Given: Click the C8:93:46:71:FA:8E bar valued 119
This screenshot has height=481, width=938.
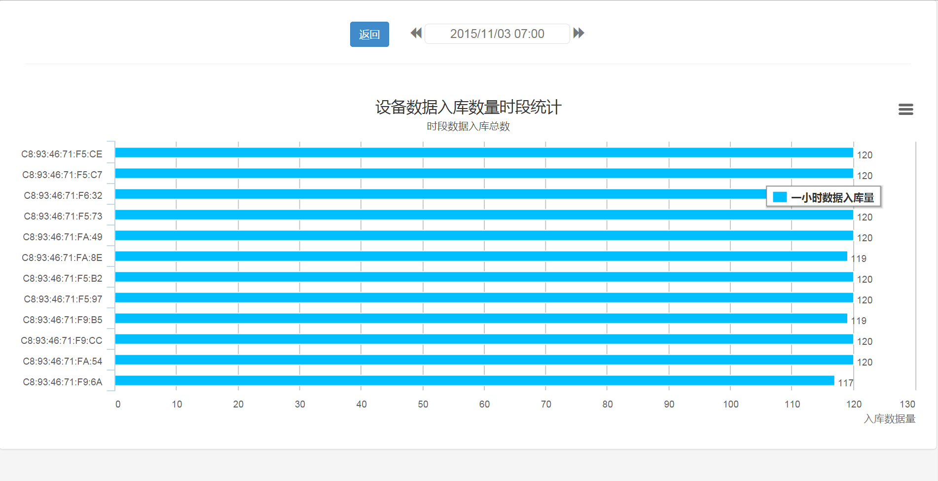Looking at the screenshot, I should pyautogui.click(x=481, y=257).
